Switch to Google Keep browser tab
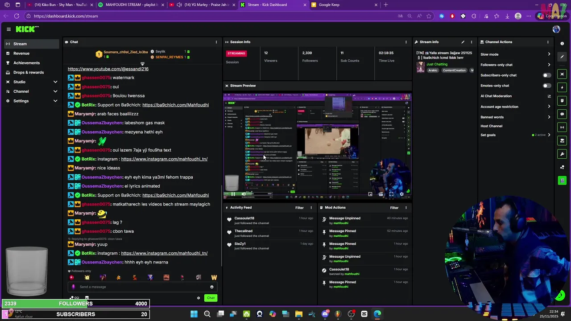This screenshot has height=321, width=571. [343, 5]
